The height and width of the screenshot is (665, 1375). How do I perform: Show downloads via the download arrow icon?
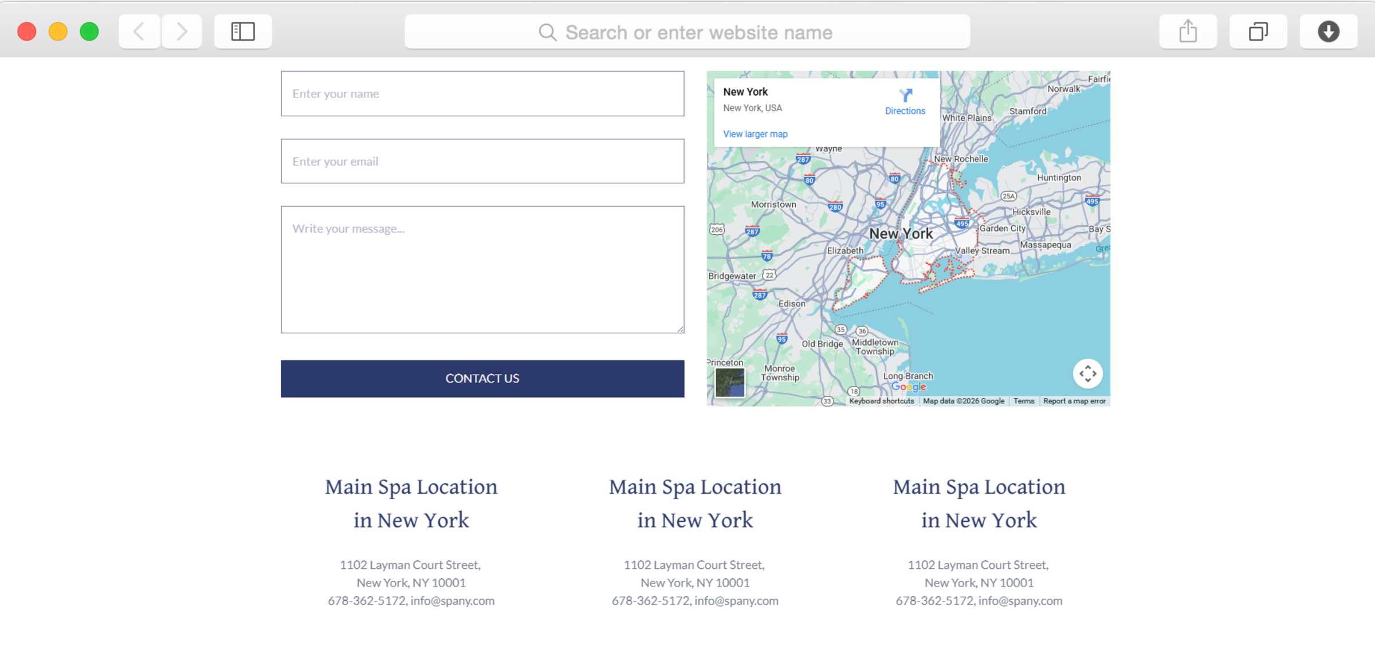(x=1328, y=32)
